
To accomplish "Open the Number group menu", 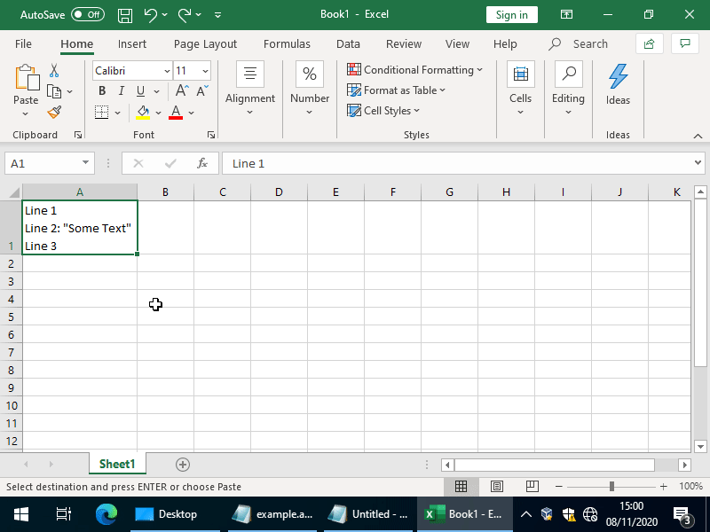I will point(310,88).
